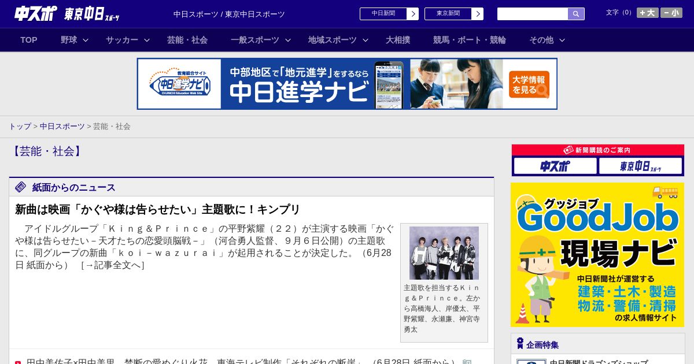
Task: Open headline 新曲は映画「かぐや様は告らせたい」主題歌に
Action: click(x=157, y=209)
